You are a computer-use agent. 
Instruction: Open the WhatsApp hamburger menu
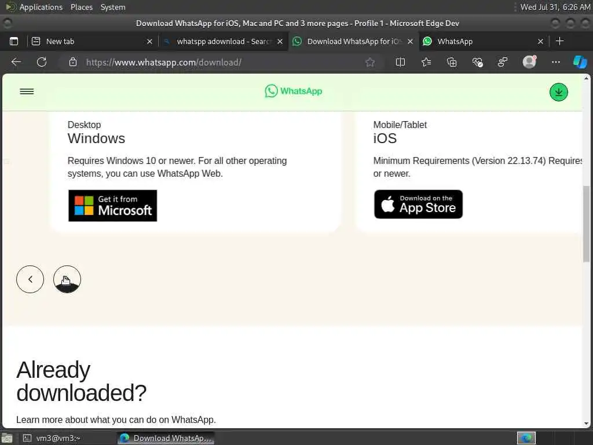[27, 91]
